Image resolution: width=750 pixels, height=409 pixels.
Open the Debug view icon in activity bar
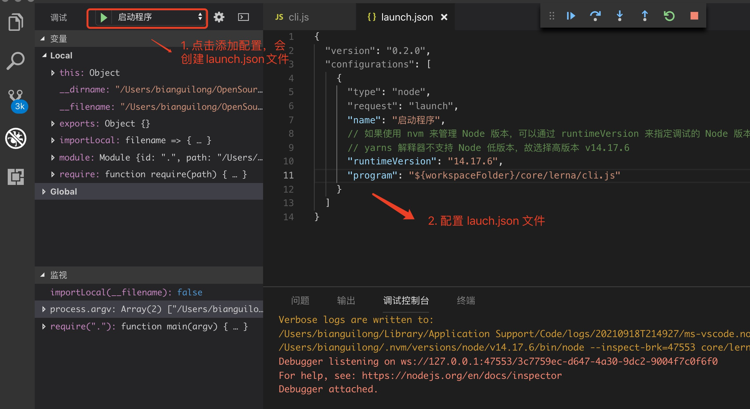coord(16,138)
